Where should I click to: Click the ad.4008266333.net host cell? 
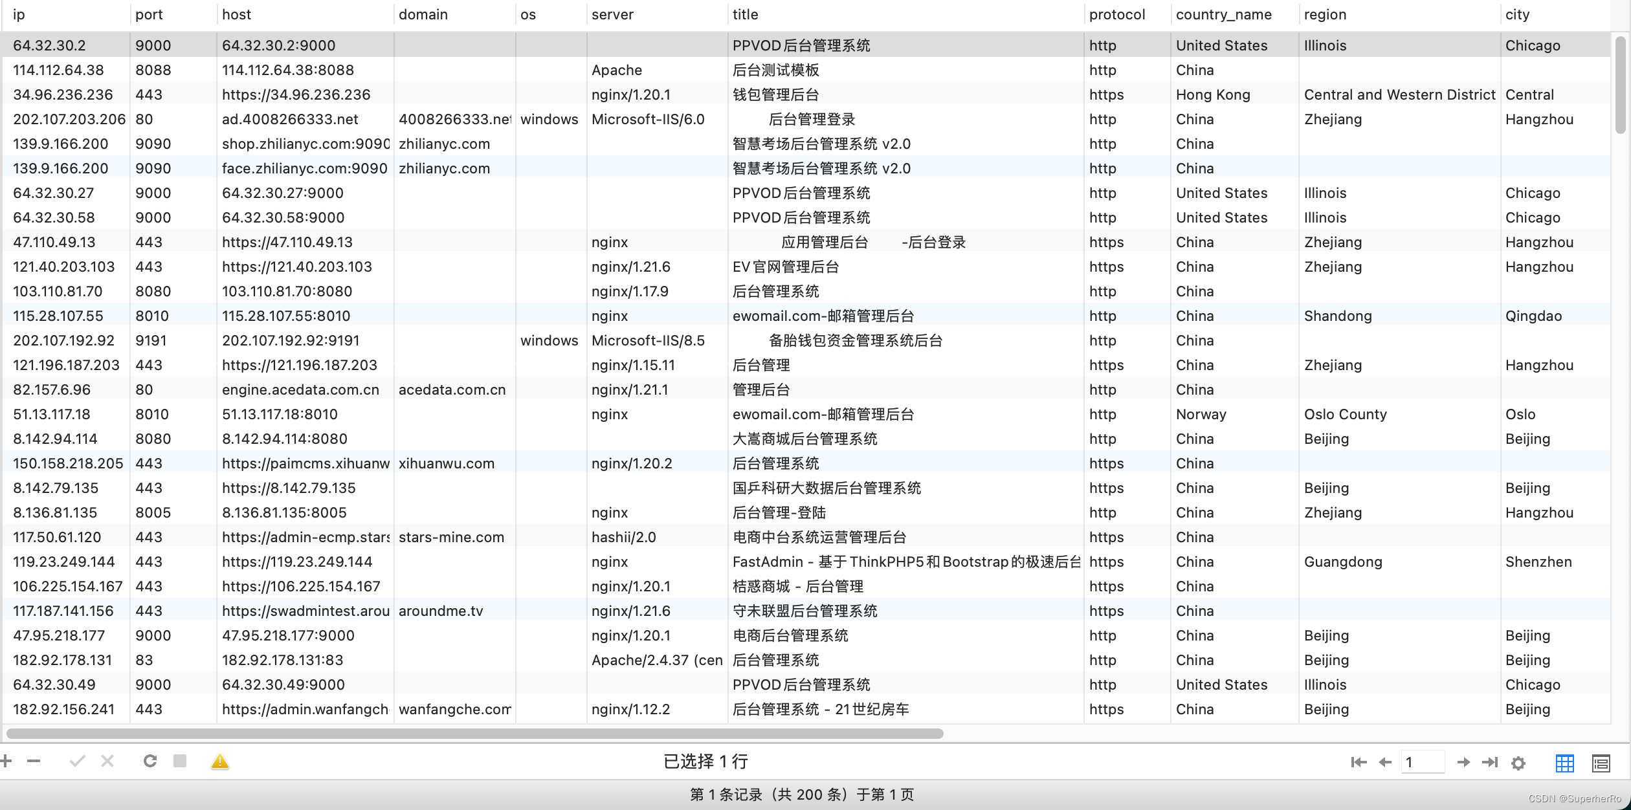[x=290, y=119]
